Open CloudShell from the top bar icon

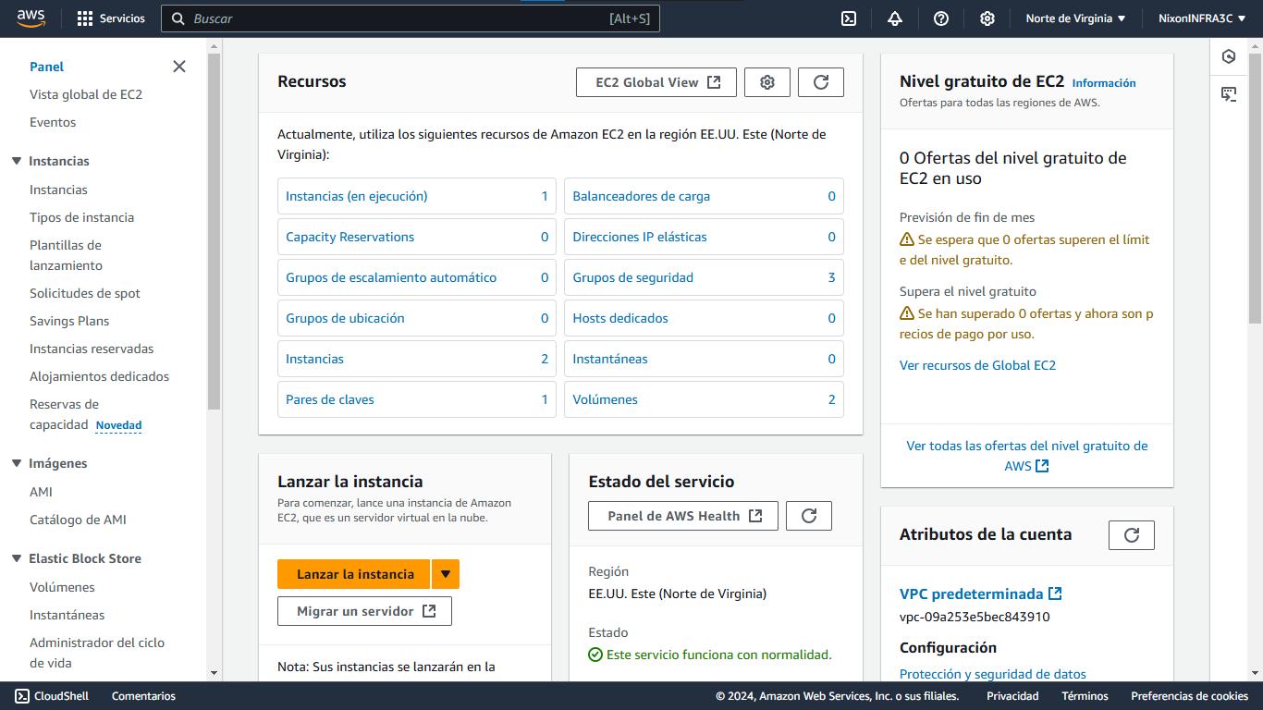pos(849,18)
